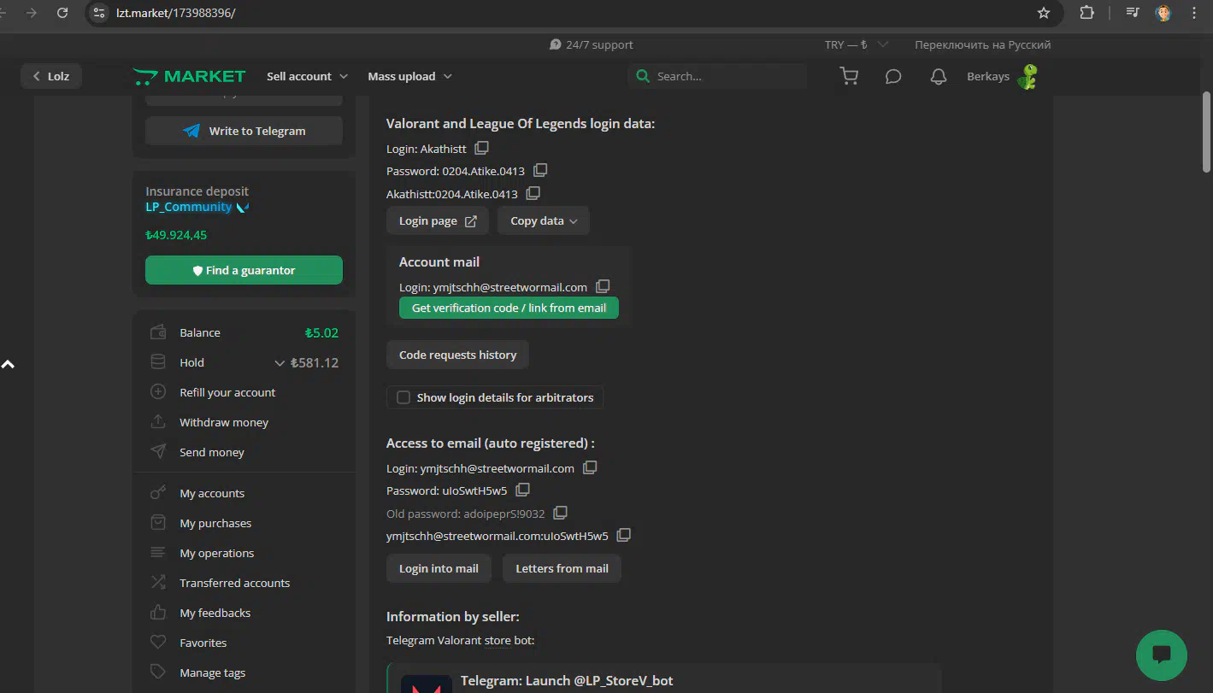The width and height of the screenshot is (1213, 693).
Task: Expand the Mass upload dropdown
Action: tap(410, 76)
